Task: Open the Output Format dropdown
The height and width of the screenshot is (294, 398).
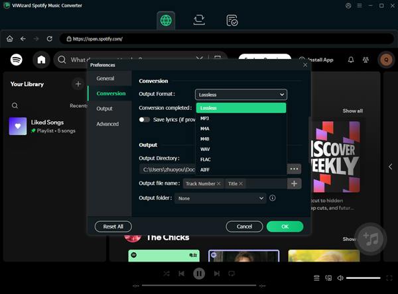Action: pyautogui.click(x=241, y=95)
